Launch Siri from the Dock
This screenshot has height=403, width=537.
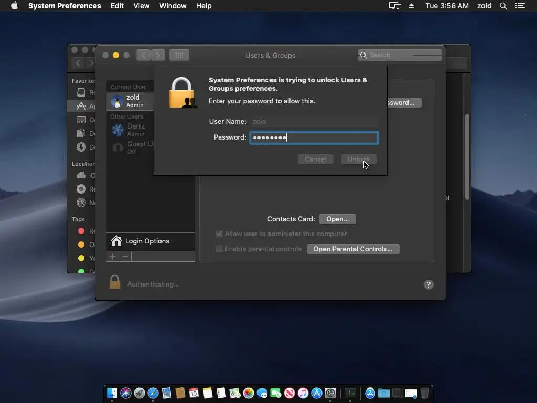126,393
